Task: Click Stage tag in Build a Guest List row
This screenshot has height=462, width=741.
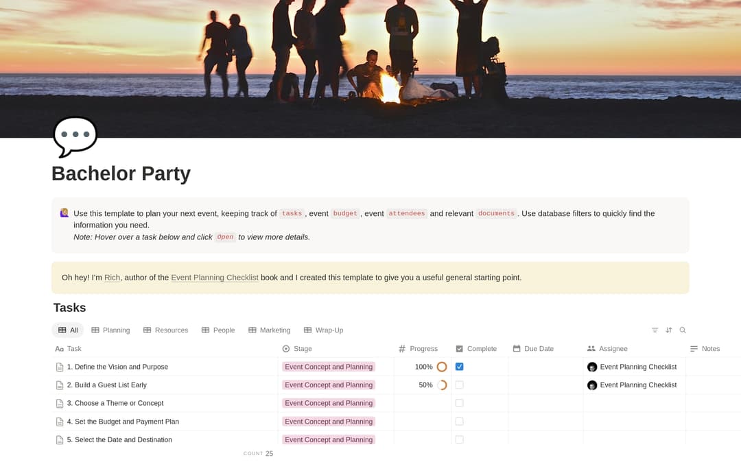Action: tap(329, 385)
